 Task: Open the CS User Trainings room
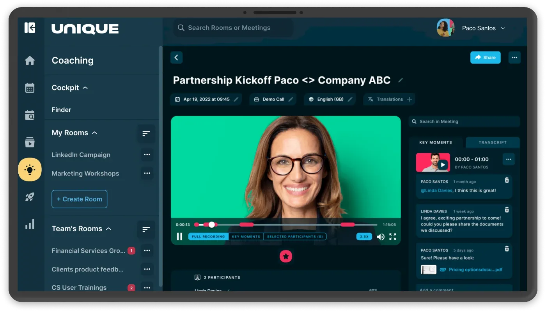click(79, 287)
